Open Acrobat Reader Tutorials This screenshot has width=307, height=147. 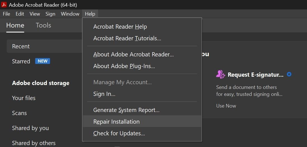coord(127,38)
